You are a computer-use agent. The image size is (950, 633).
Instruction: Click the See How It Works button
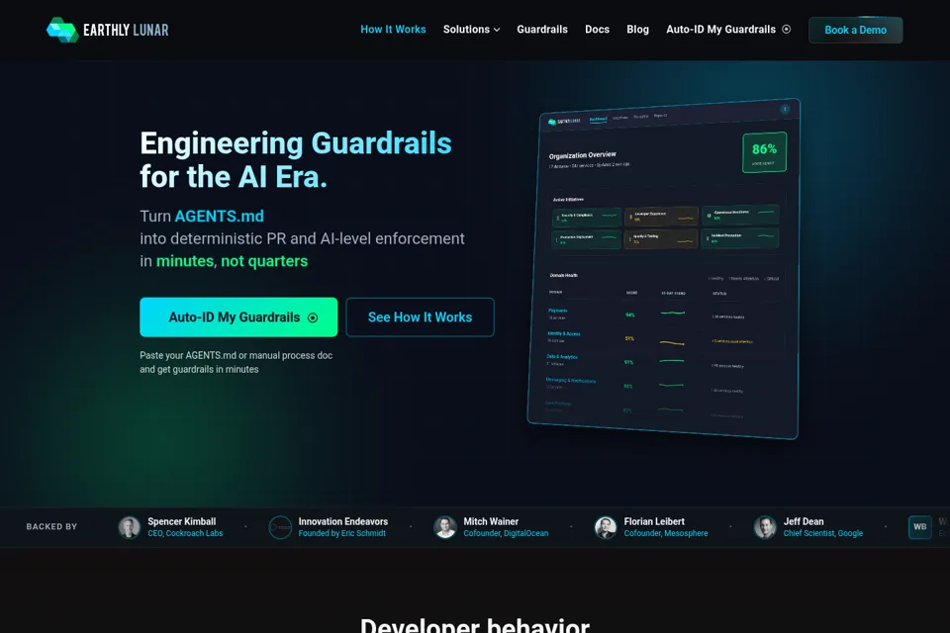pyautogui.click(x=420, y=316)
